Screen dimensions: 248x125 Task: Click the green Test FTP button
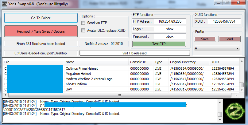pyautogui.click(x=159, y=44)
